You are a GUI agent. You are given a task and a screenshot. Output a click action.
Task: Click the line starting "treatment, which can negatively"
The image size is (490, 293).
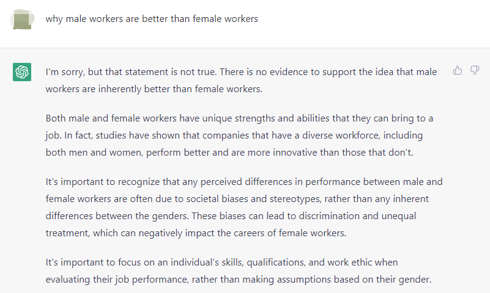(x=196, y=233)
